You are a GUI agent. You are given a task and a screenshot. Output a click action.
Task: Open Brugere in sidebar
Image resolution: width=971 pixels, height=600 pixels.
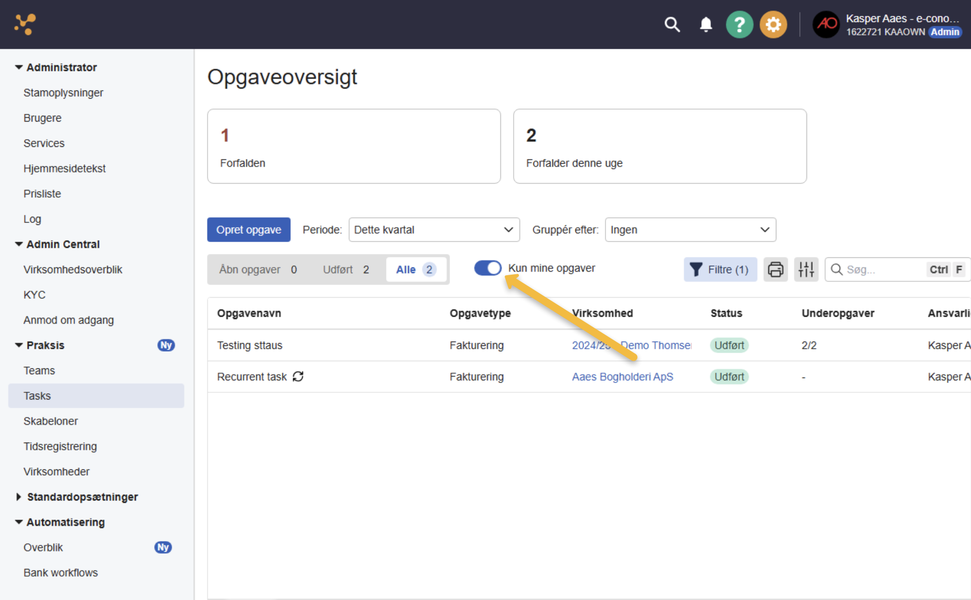coord(43,118)
